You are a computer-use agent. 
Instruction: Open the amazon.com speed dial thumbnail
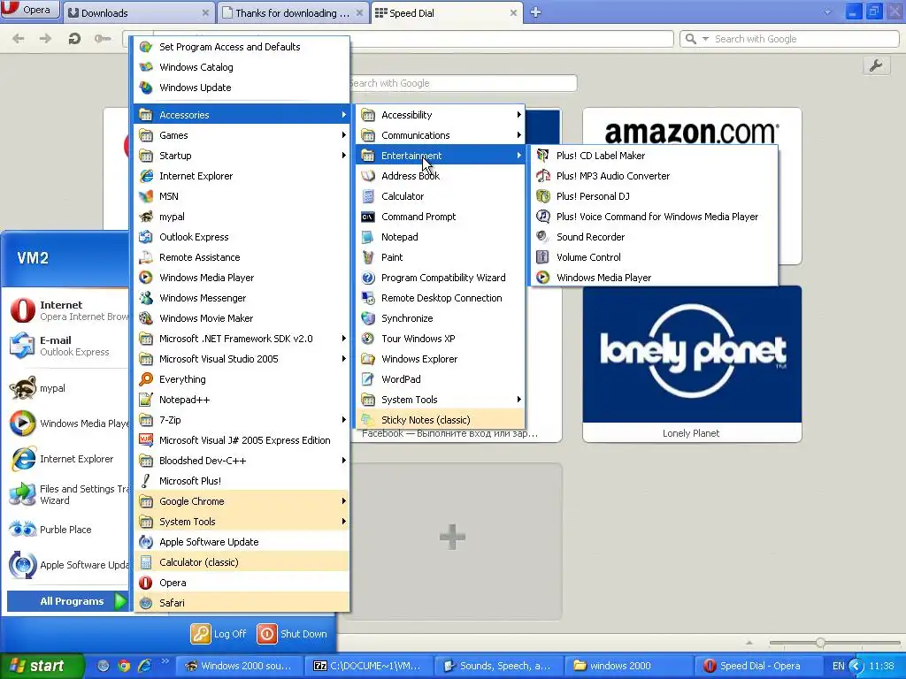(692, 186)
